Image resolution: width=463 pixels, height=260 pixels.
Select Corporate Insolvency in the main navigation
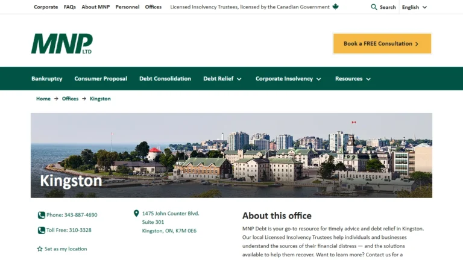point(284,79)
